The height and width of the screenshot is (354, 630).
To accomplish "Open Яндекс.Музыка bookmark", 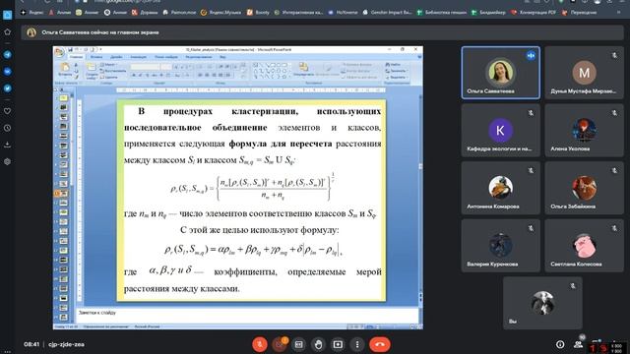I will tap(220, 13).
